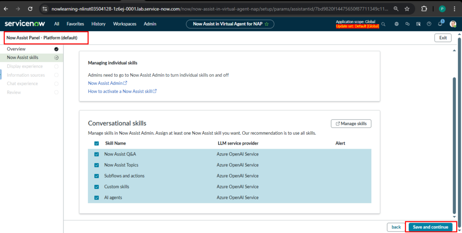Click the star in Now Assist title pill
Viewport: 462px width, 233px height.
coord(267,24)
